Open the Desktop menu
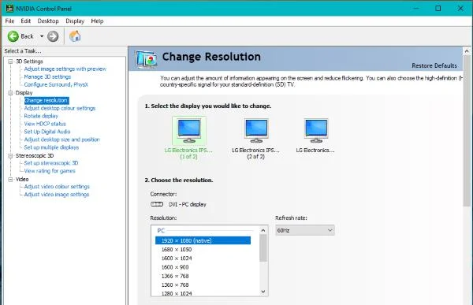 (x=48, y=20)
